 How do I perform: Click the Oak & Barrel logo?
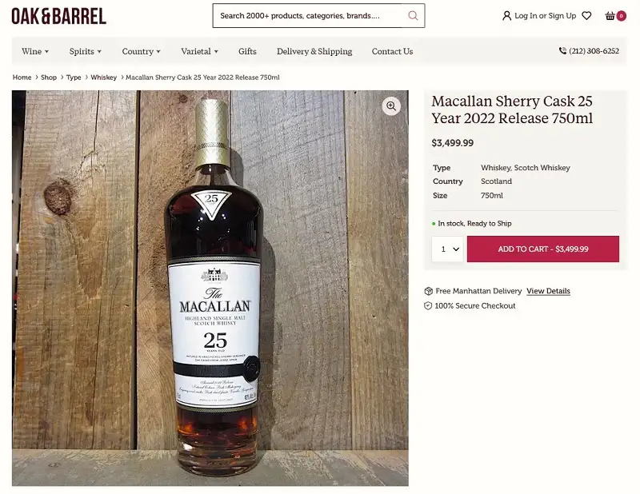[x=57, y=15]
